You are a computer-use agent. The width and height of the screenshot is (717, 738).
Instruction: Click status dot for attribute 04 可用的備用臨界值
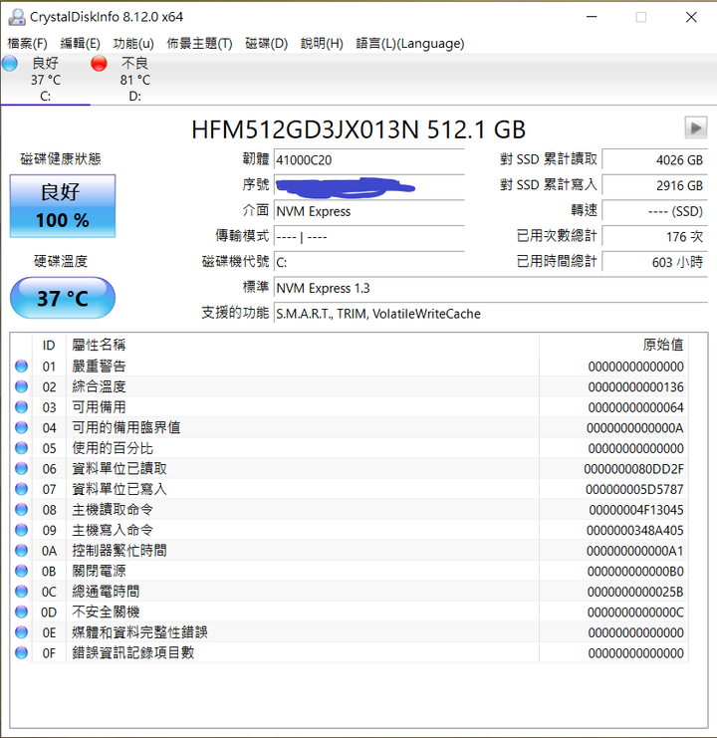(x=21, y=427)
